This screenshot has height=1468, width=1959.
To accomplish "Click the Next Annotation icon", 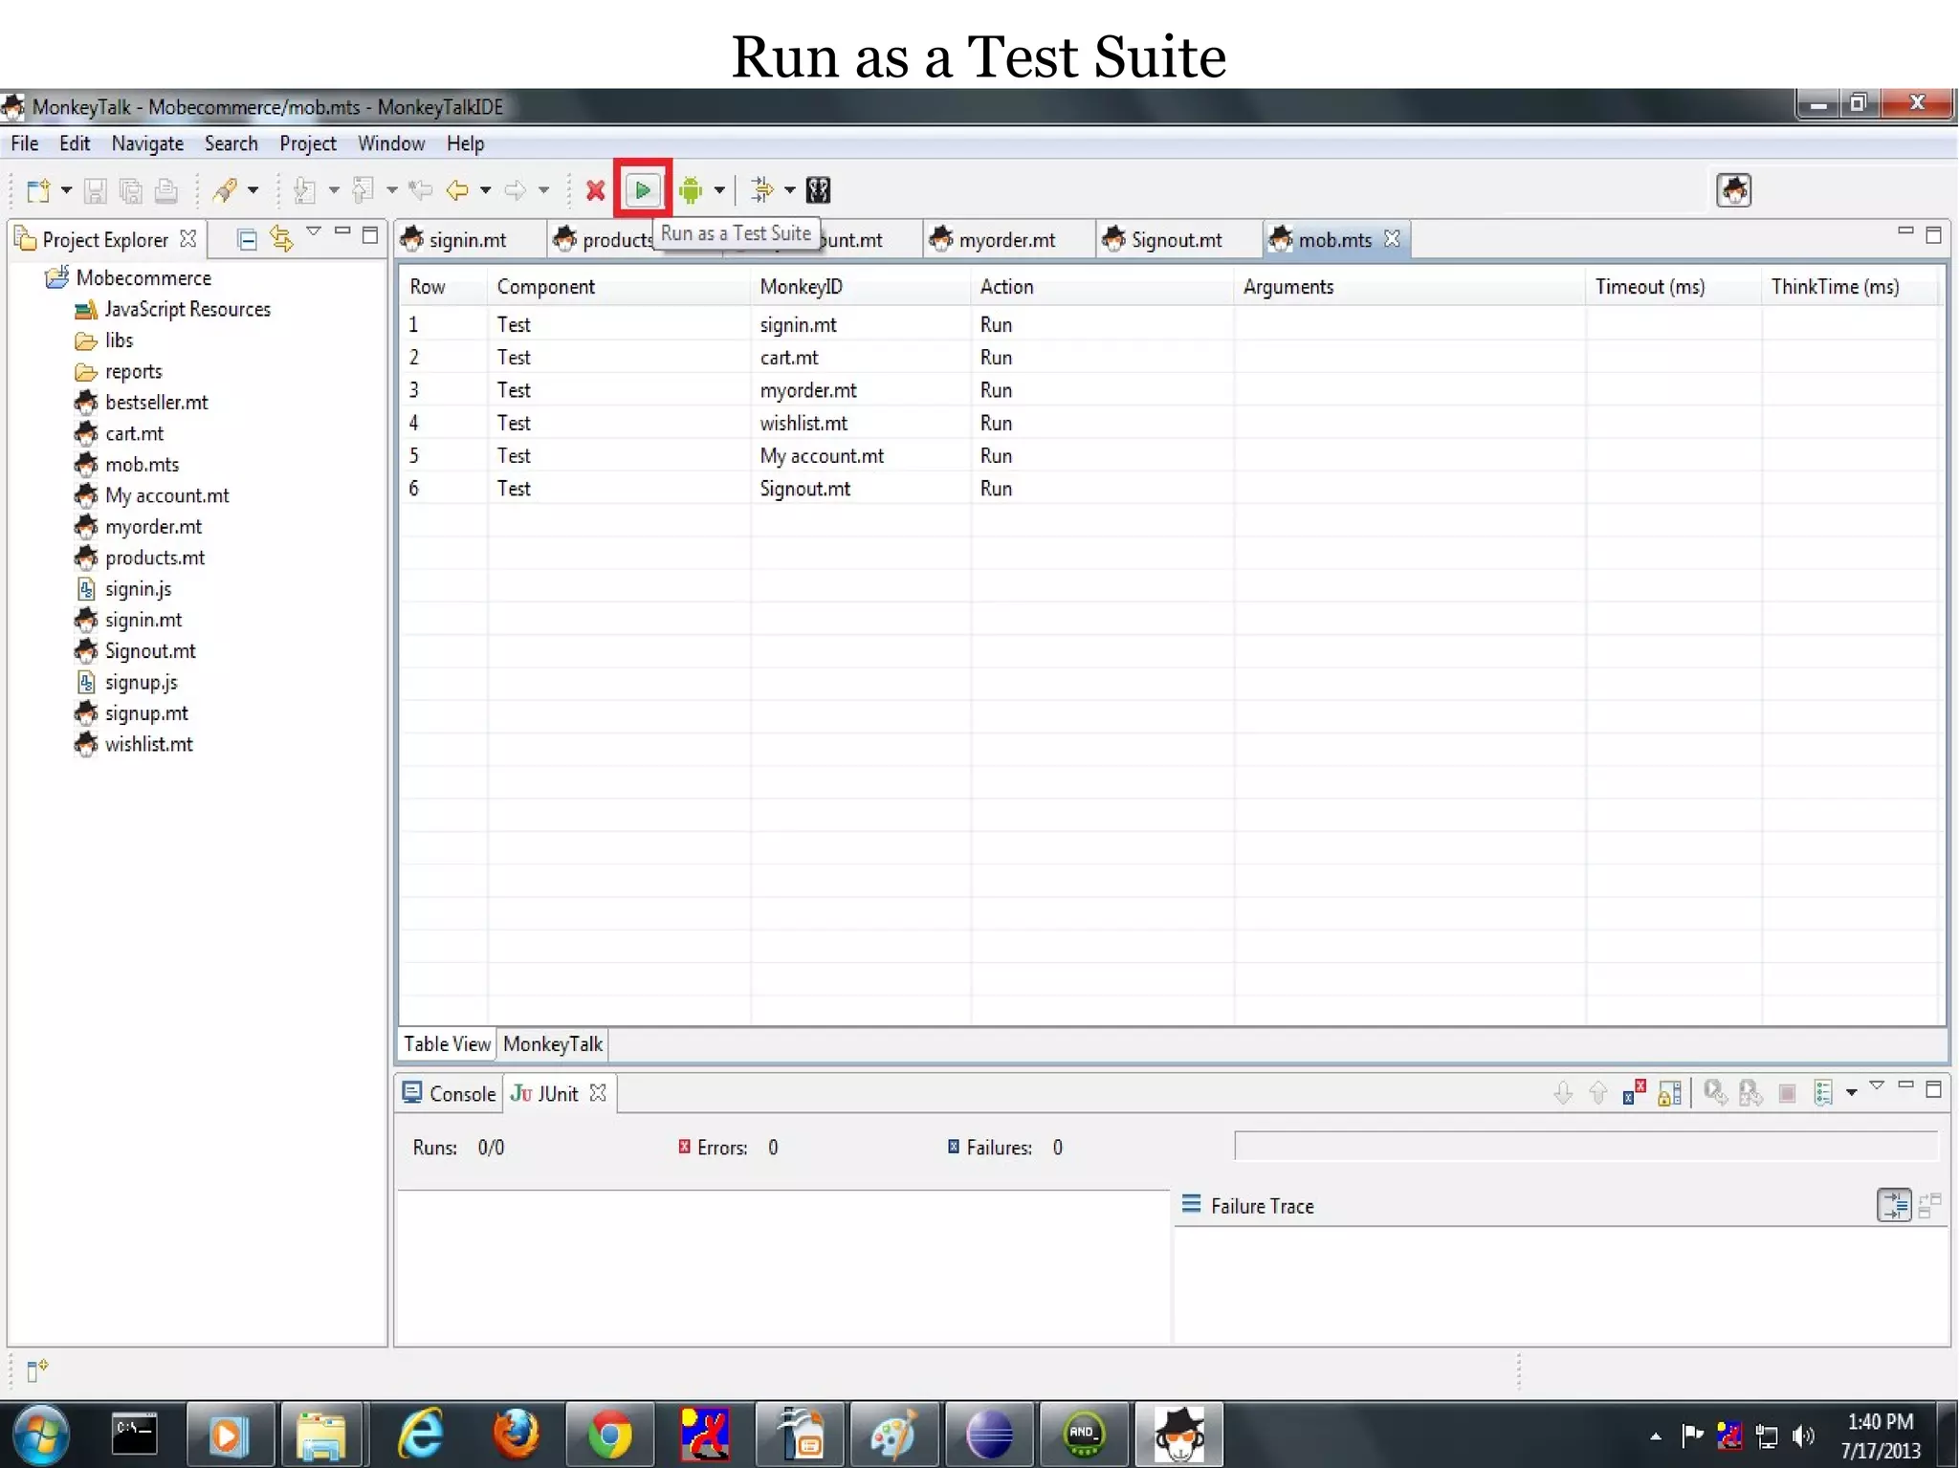I will [304, 190].
